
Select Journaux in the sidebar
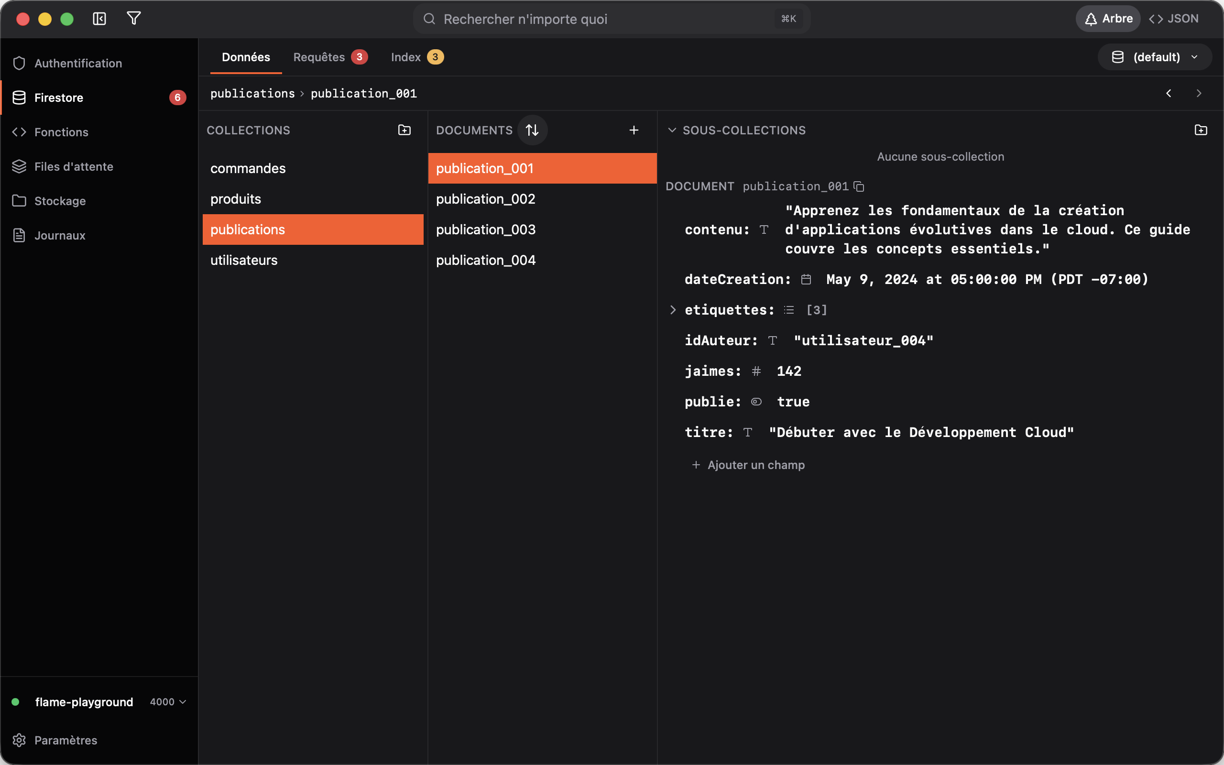pyautogui.click(x=99, y=235)
